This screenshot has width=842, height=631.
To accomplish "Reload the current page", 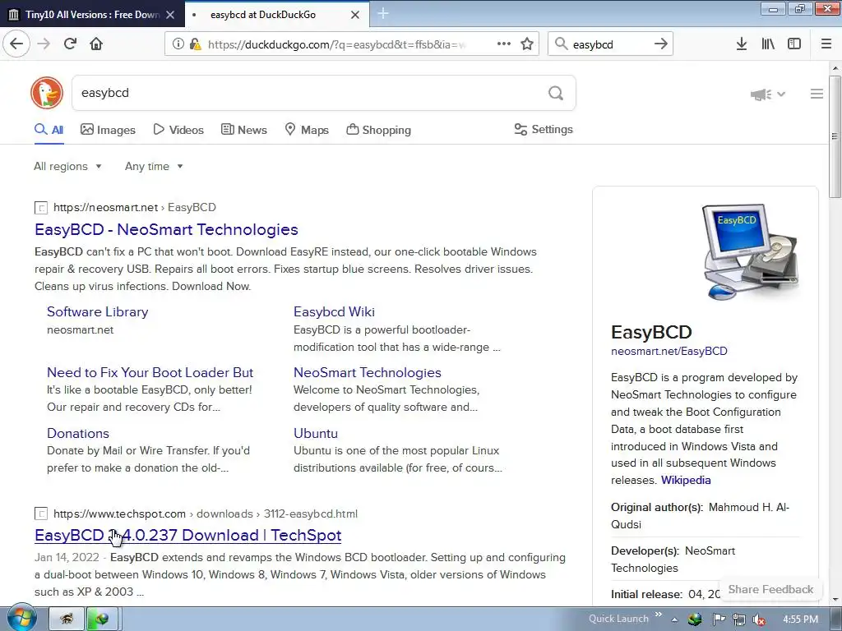I will (70, 44).
